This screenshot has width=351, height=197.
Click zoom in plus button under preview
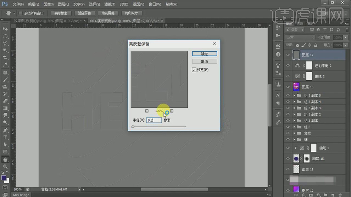pyautogui.click(x=172, y=111)
